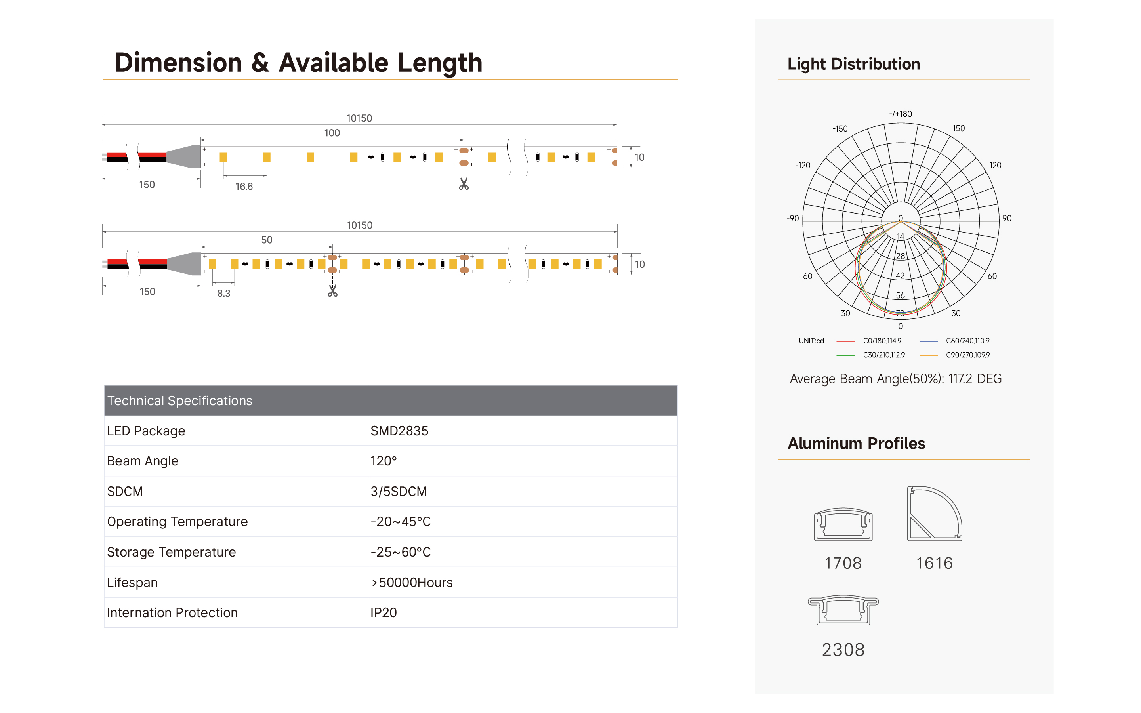Click the red-black wire connector on top strip

pyautogui.click(x=151, y=157)
